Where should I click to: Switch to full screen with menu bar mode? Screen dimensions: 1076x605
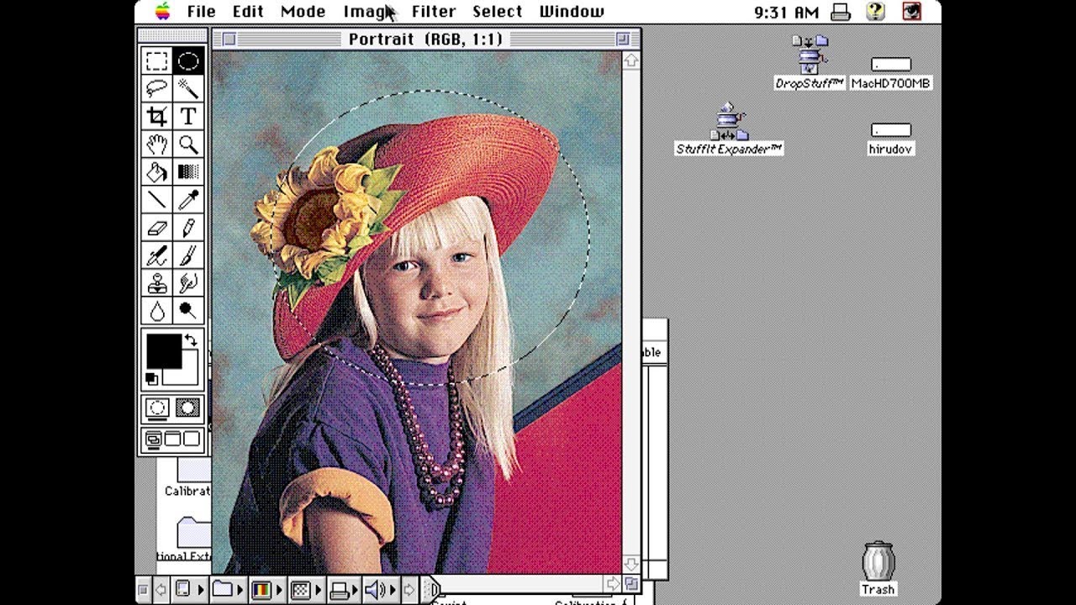click(x=173, y=439)
